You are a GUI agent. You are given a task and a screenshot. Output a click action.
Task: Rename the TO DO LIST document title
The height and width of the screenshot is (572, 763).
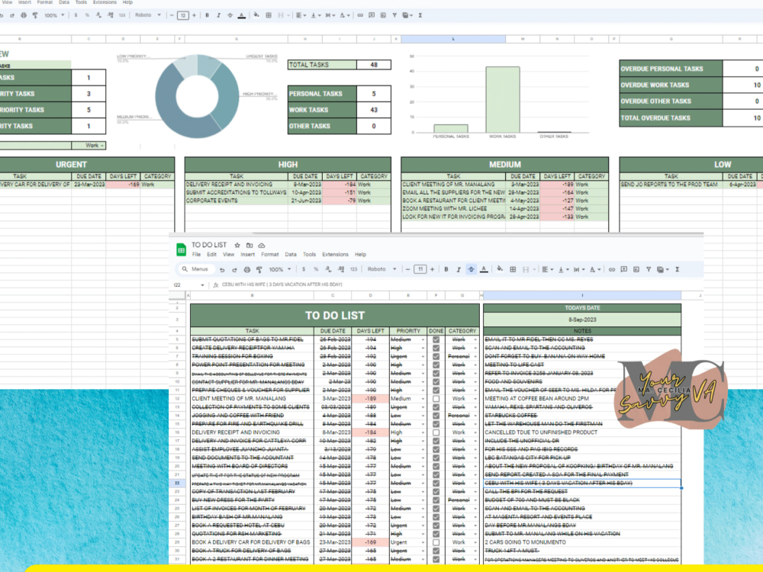point(209,245)
